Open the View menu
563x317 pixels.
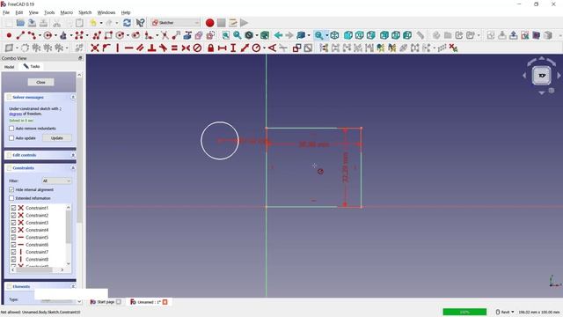(33, 12)
